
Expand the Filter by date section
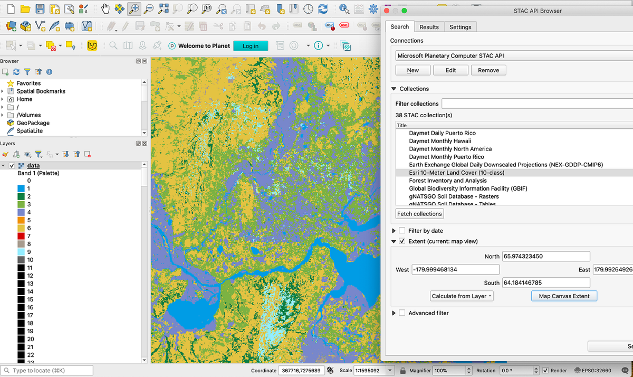(x=394, y=231)
